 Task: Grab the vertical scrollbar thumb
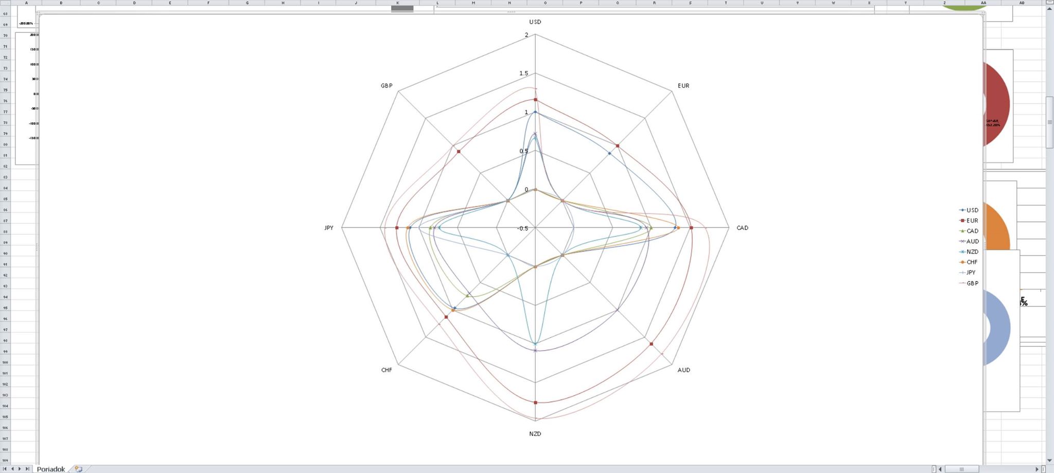pyautogui.click(x=1049, y=122)
